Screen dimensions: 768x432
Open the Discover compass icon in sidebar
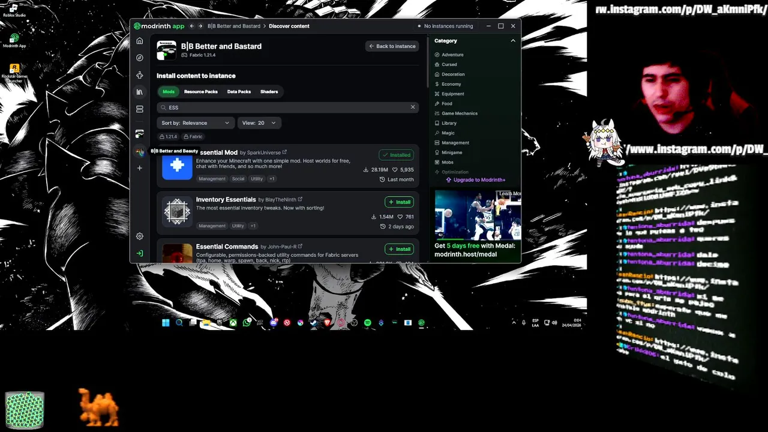click(x=140, y=58)
